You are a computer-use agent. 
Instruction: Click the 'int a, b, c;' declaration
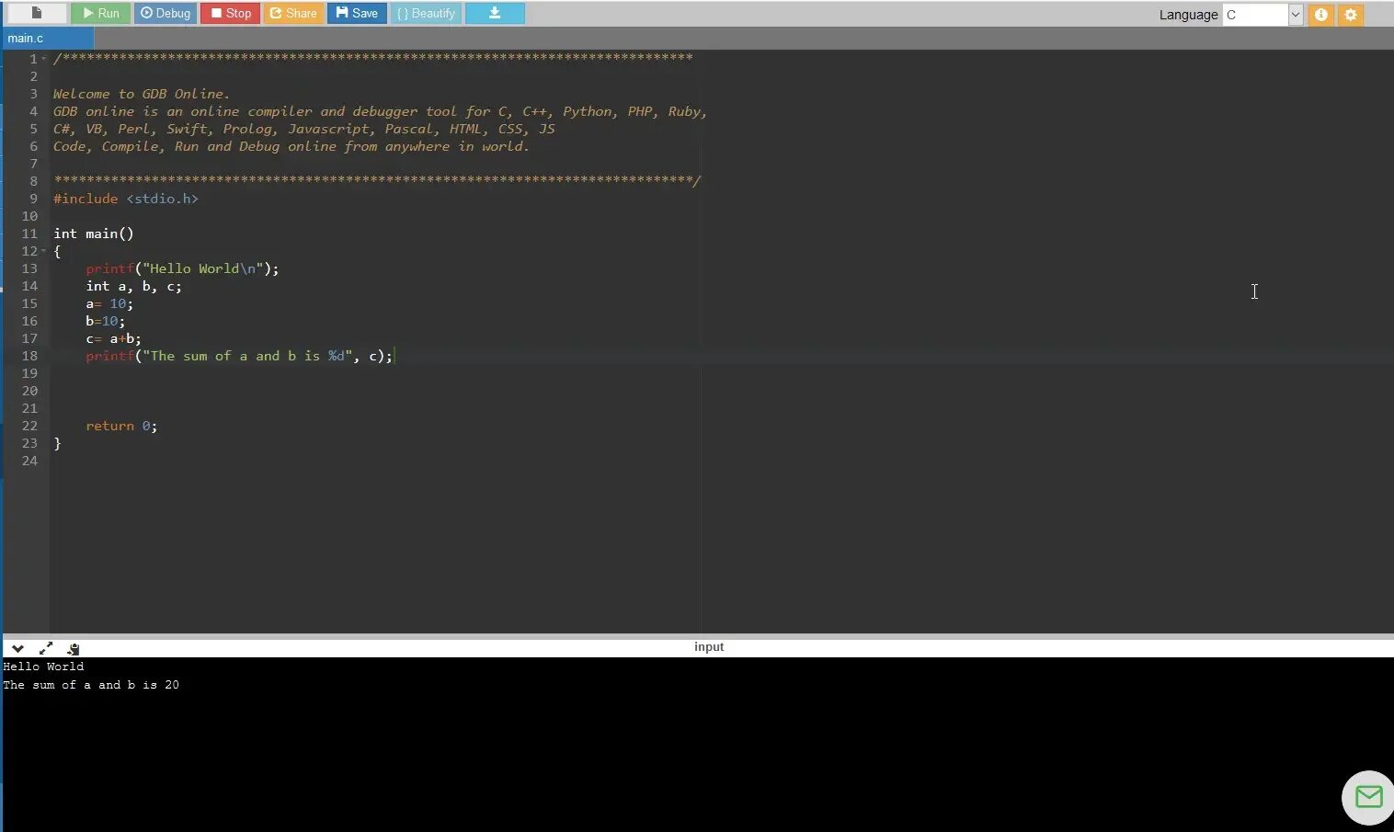134,286
